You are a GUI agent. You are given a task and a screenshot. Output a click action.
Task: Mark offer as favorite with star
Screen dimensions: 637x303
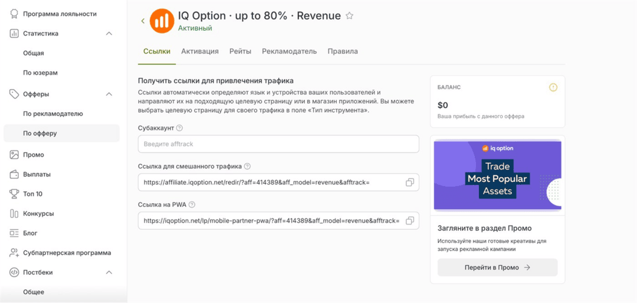tap(349, 16)
